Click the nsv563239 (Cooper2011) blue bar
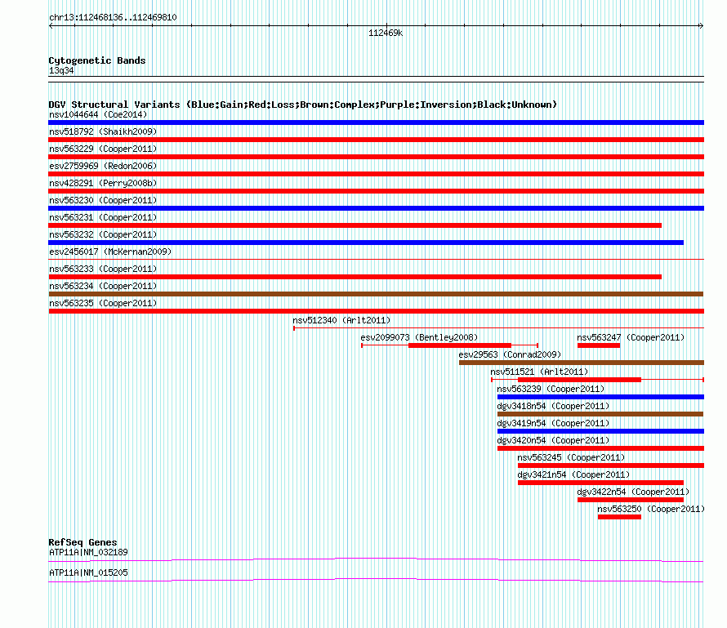 click(x=601, y=397)
